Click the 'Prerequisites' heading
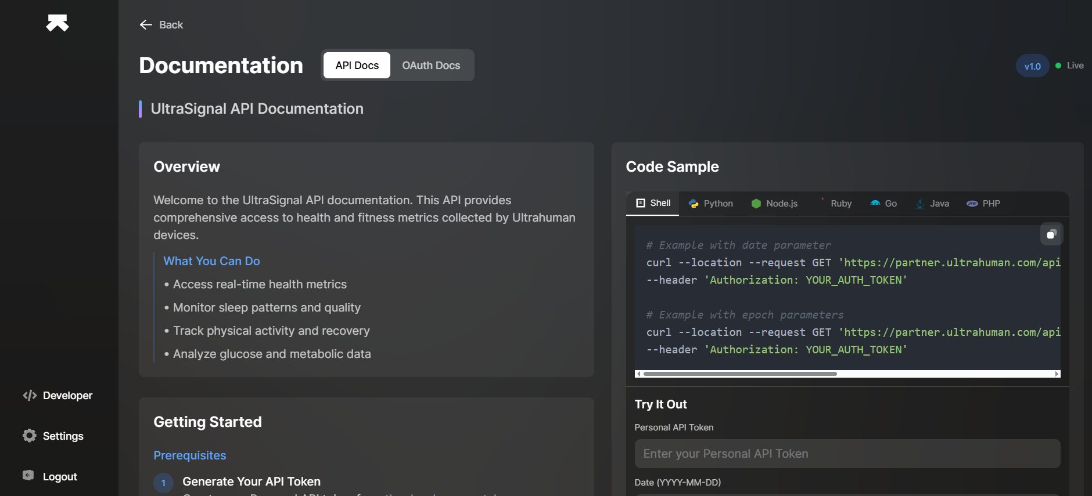This screenshot has height=496, width=1092. click(190, 455)
